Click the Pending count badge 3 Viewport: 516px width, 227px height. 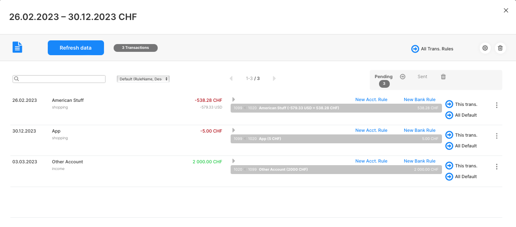click(384, 84)
